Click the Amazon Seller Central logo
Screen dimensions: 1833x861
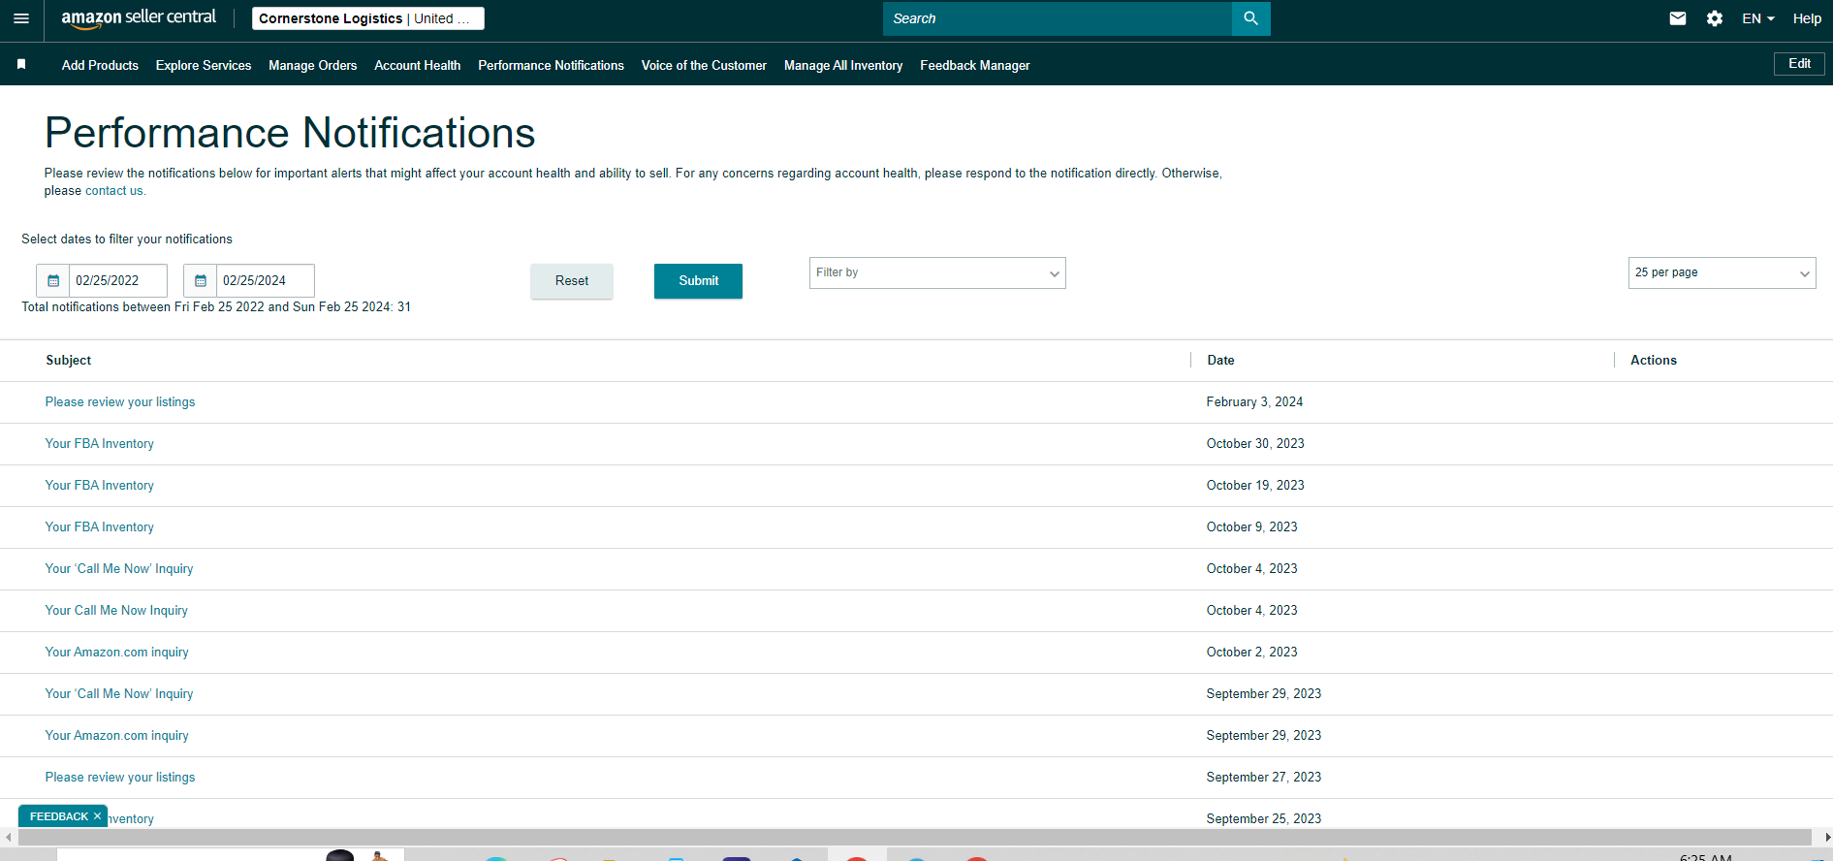click(139, 18)
